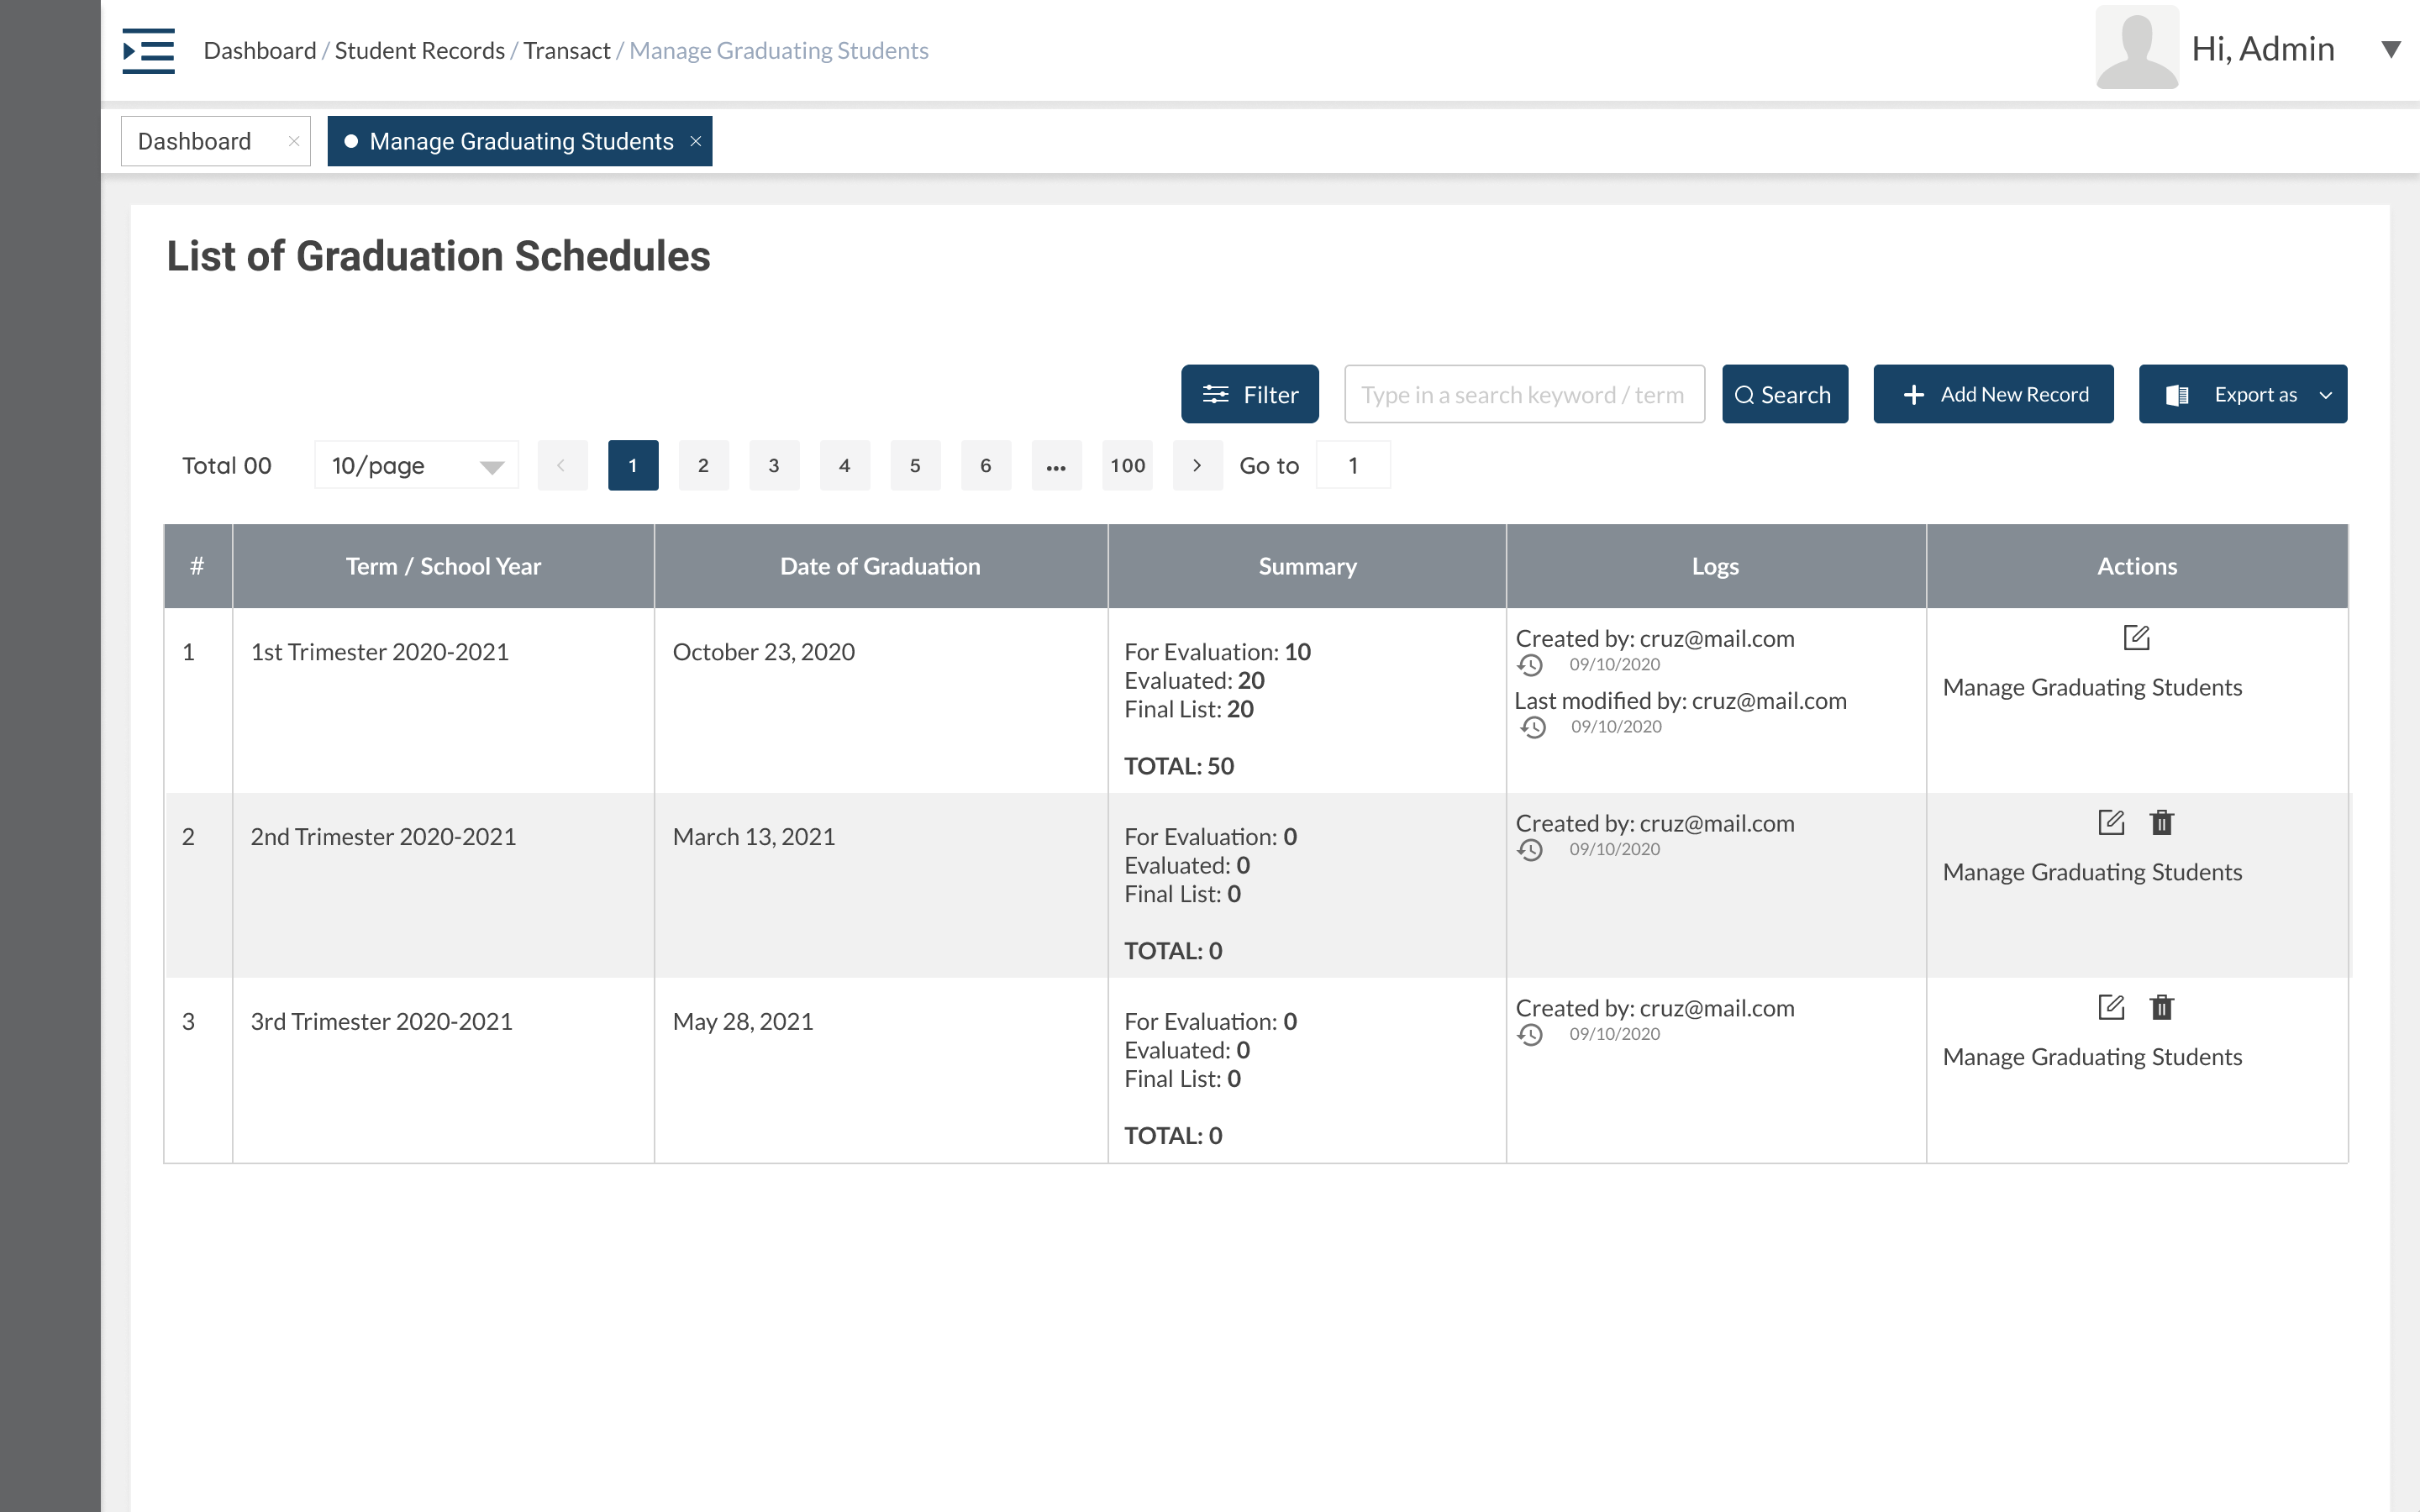This screenshot has height=1512, width=2420.
Task: Click history icon under Last modified log
Action: (x=1533, y=727)
